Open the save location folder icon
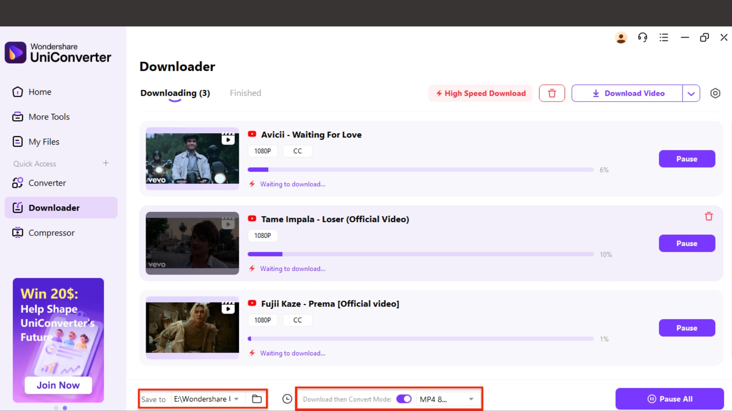This screenshot has width=732, height=411. coord(257,399)
